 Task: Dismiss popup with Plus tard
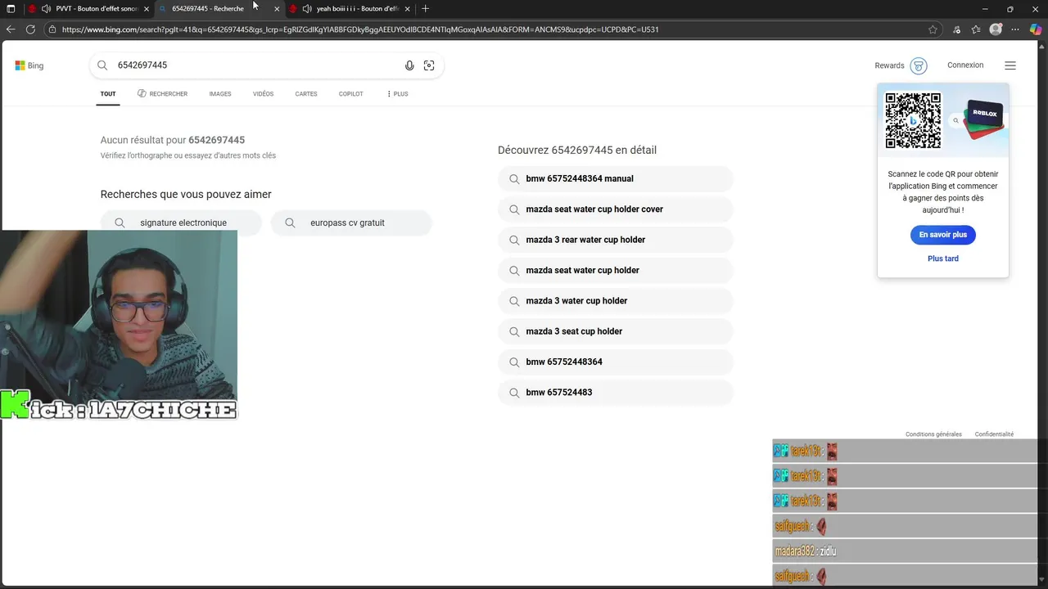(x=942, y=259)
